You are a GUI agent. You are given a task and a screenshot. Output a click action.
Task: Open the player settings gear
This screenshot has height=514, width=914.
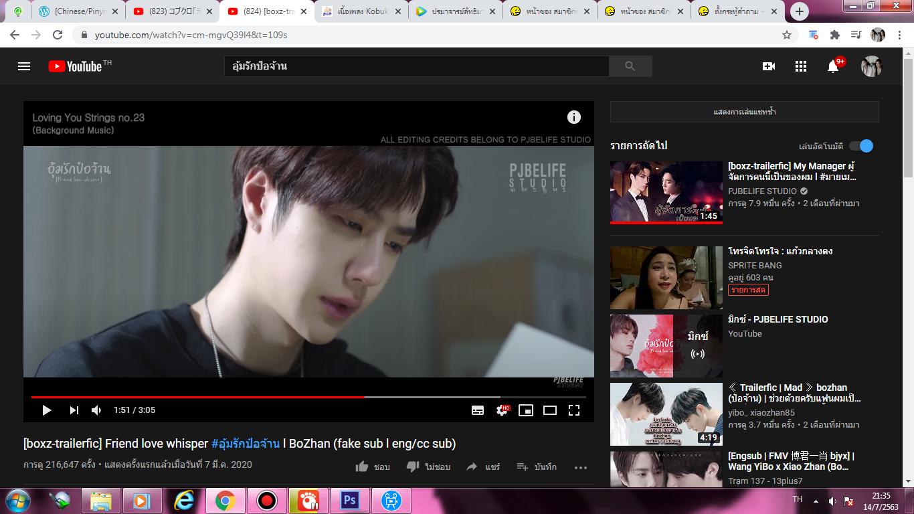point(502,410)
